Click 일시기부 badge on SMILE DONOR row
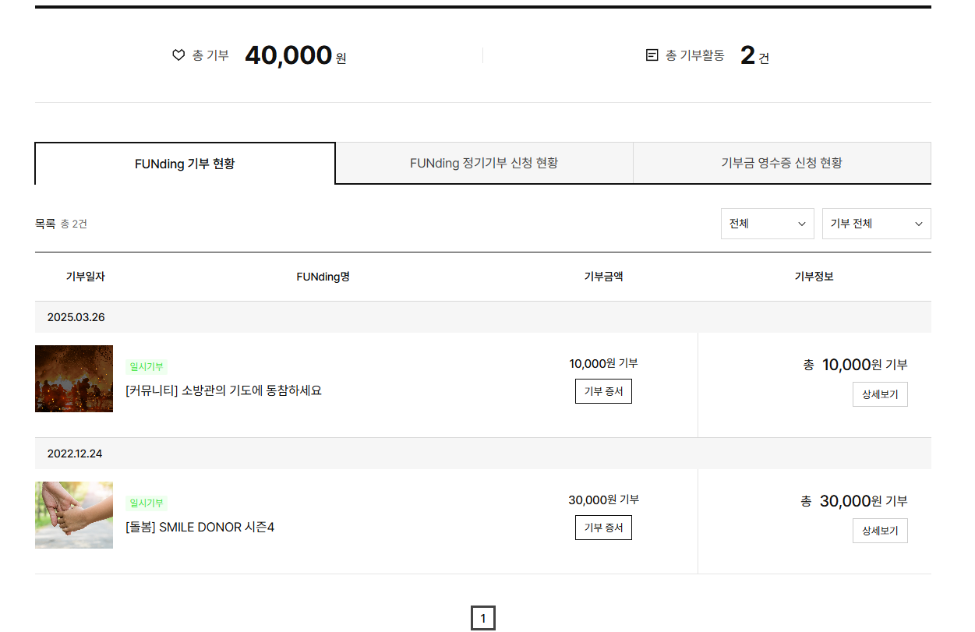 click(x=147, y=503)
